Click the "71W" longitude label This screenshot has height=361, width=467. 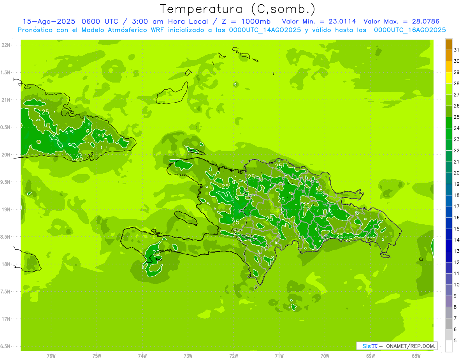point(279,356)
